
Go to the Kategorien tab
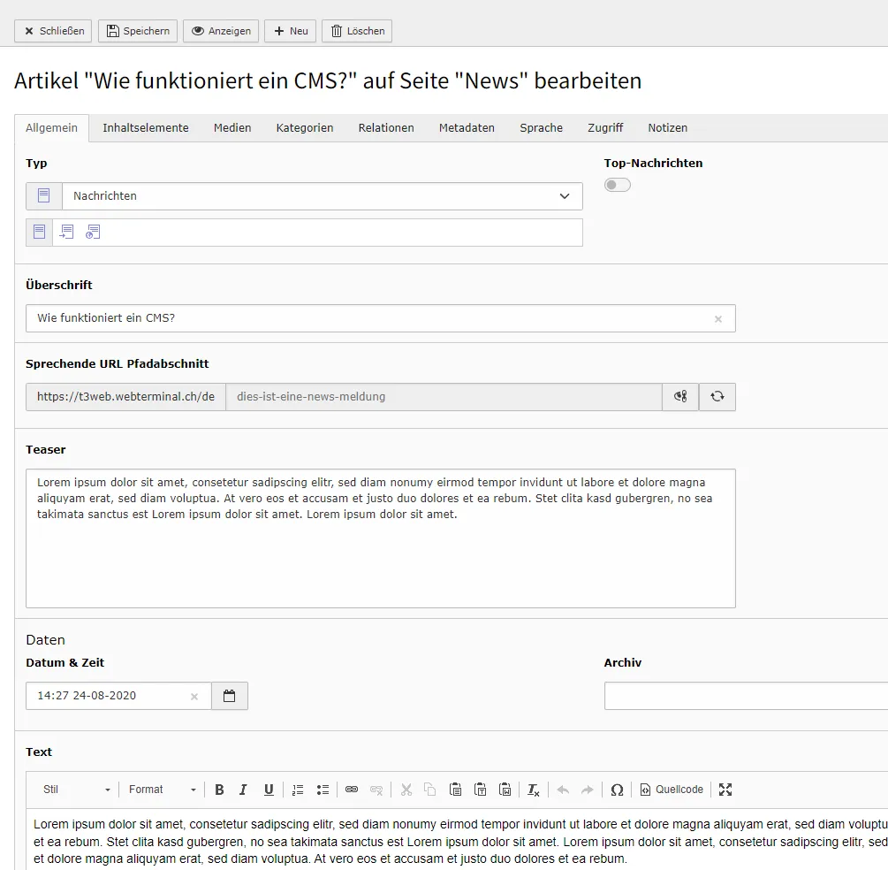click(305, 128)
